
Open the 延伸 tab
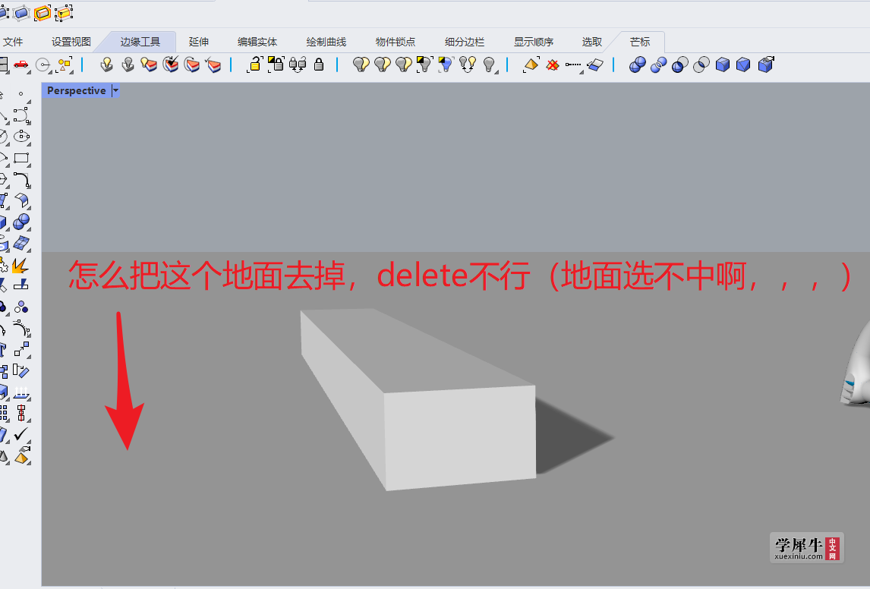199,43
